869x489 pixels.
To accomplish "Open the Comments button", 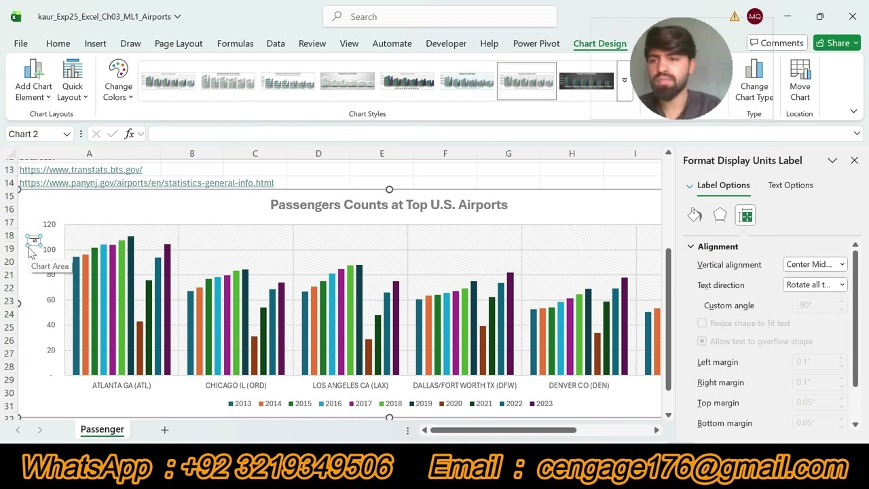I will (x=776, y=43).
